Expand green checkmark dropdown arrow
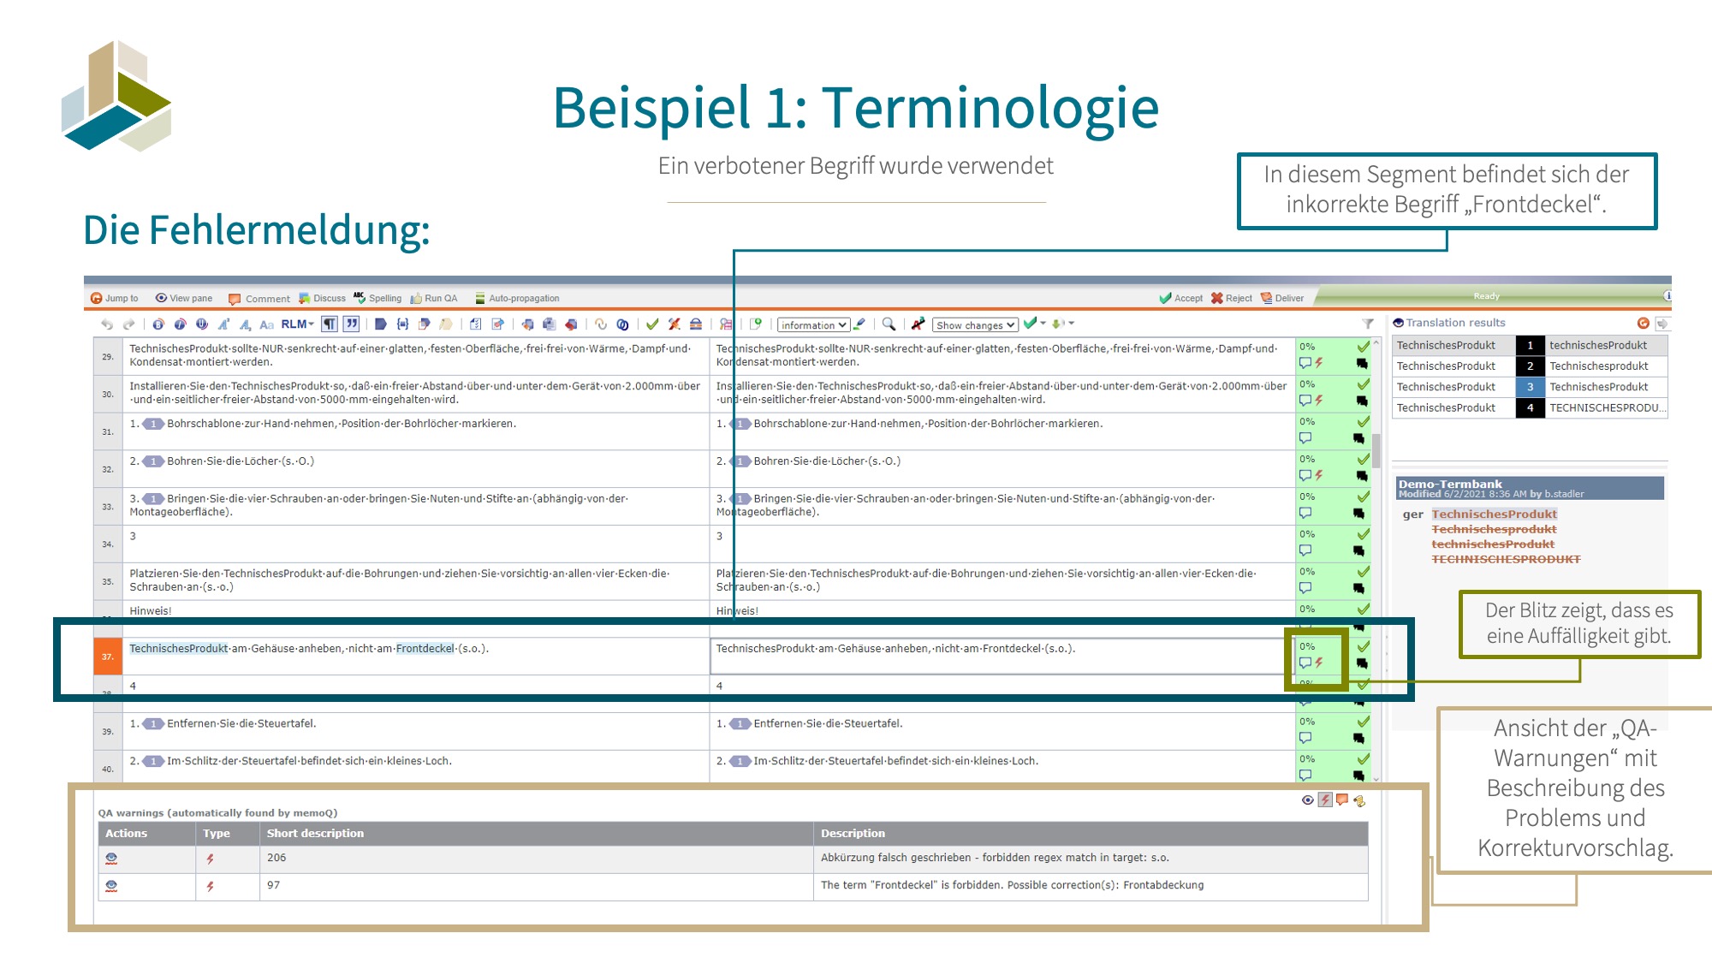This screenshot has height=963, width=1712. (x=1043, y=324)
